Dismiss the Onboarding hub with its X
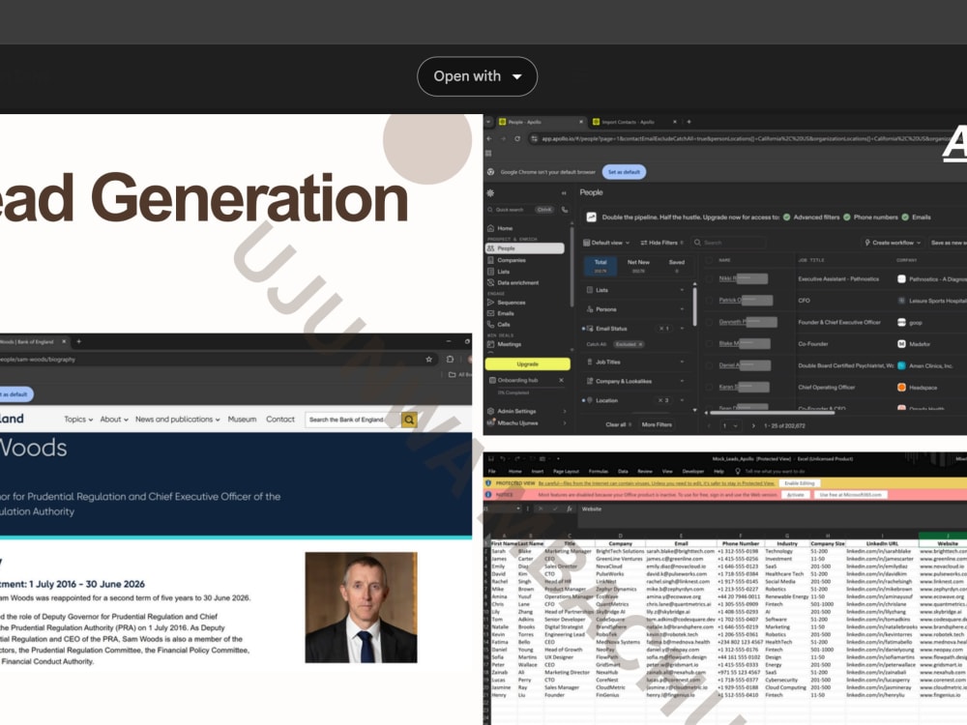The height and width of the screenshot is (725, 967). click(x=561, y=380)
